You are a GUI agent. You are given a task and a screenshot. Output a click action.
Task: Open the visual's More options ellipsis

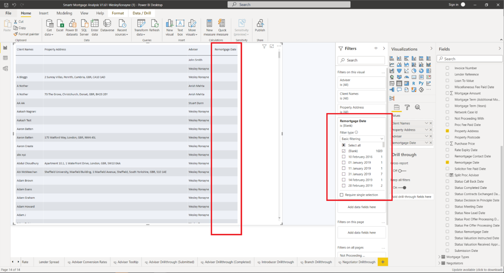(x=279, y=46)
